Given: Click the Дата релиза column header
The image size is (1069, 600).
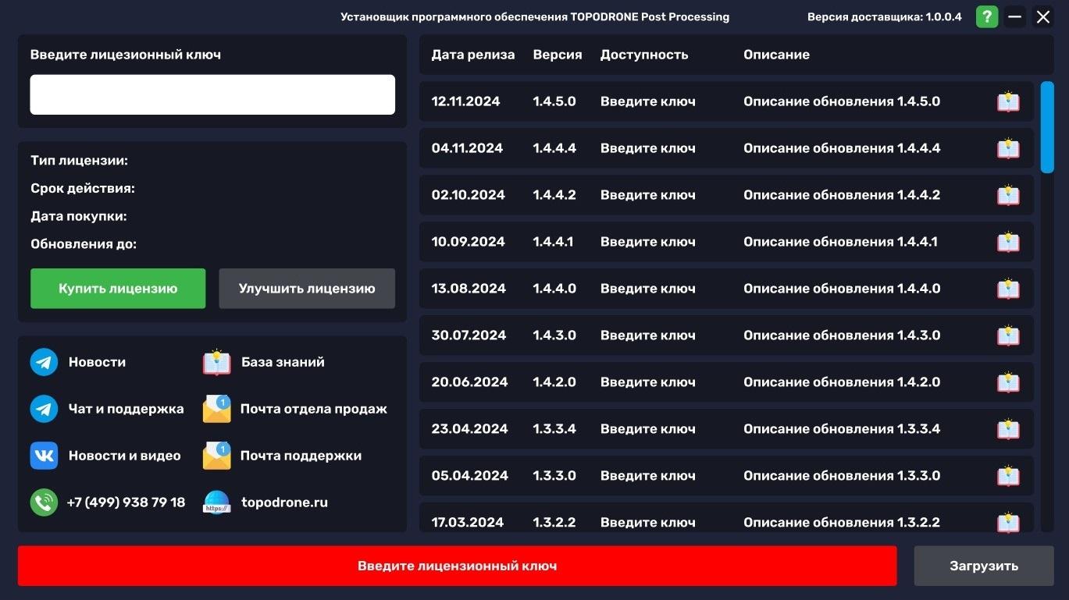Looking at the screenshot, I should point(473,55).
